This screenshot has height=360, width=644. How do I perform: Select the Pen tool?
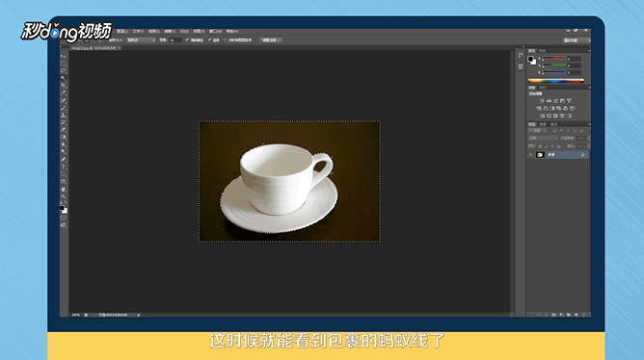pos(64,159)
